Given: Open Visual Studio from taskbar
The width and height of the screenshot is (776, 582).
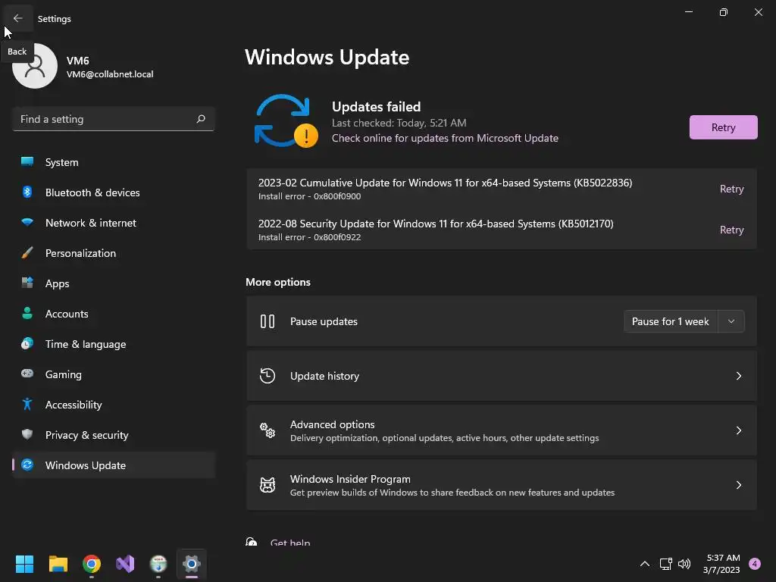Looking at the screenshot, I should point(125,564).
